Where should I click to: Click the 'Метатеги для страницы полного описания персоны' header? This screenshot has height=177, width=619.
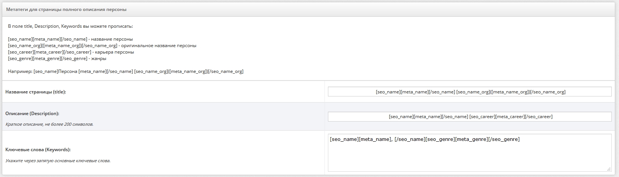[66, 9]
